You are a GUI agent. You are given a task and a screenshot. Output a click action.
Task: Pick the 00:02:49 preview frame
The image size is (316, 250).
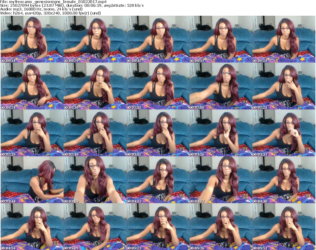coord(95,133)
